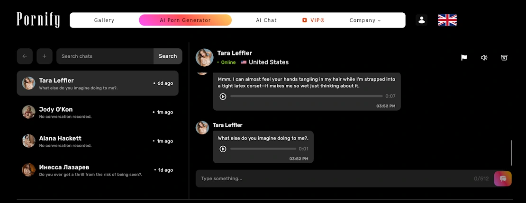
Task: Report conversation using the flag icon
Action: (x=464, y=58)
